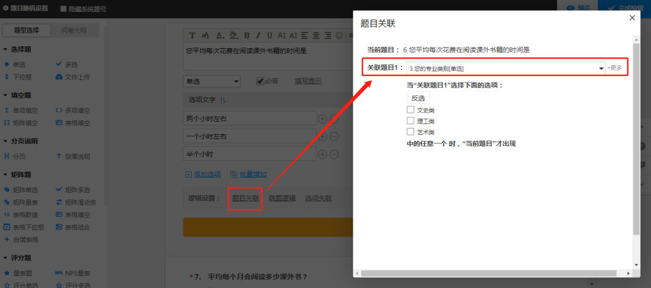Click the 半个小时 option text field
The width and height of the screenshot is (651, 288).
tap(250, 154)
